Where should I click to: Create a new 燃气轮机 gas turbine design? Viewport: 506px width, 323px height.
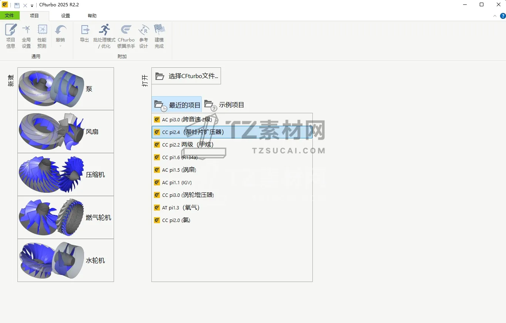click(66, 218)
